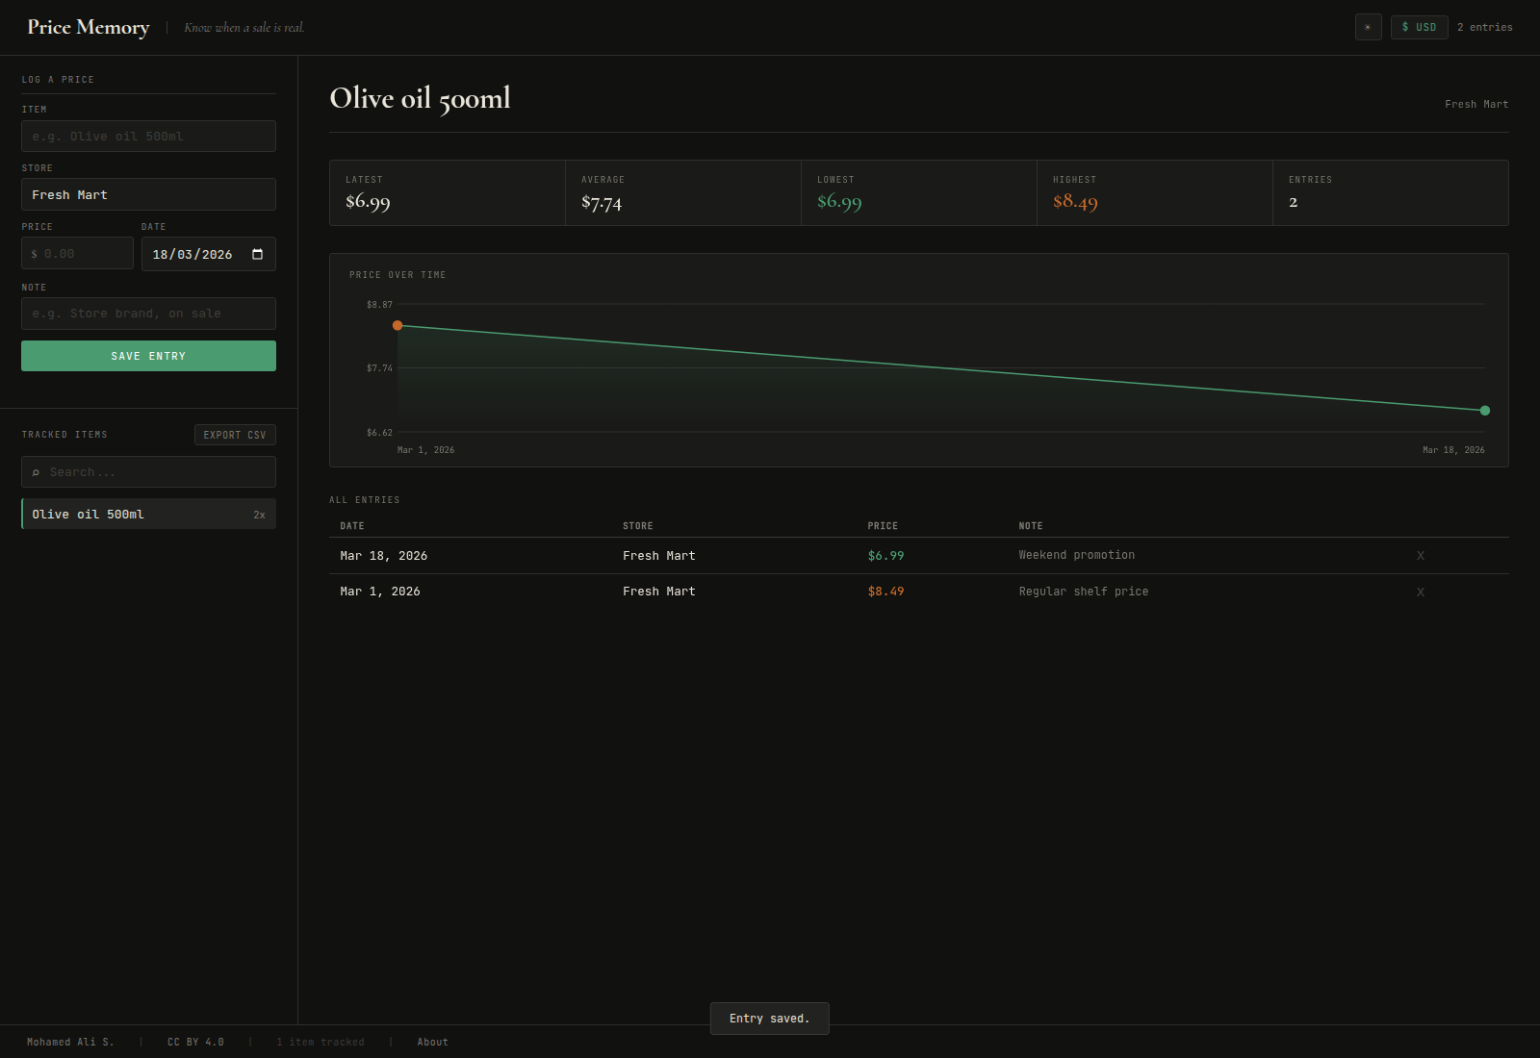The height and width of the screenshot is (1058, 1540).
Task: Click the price field showing $ 0.00
Action: click(x=77, y=253)
